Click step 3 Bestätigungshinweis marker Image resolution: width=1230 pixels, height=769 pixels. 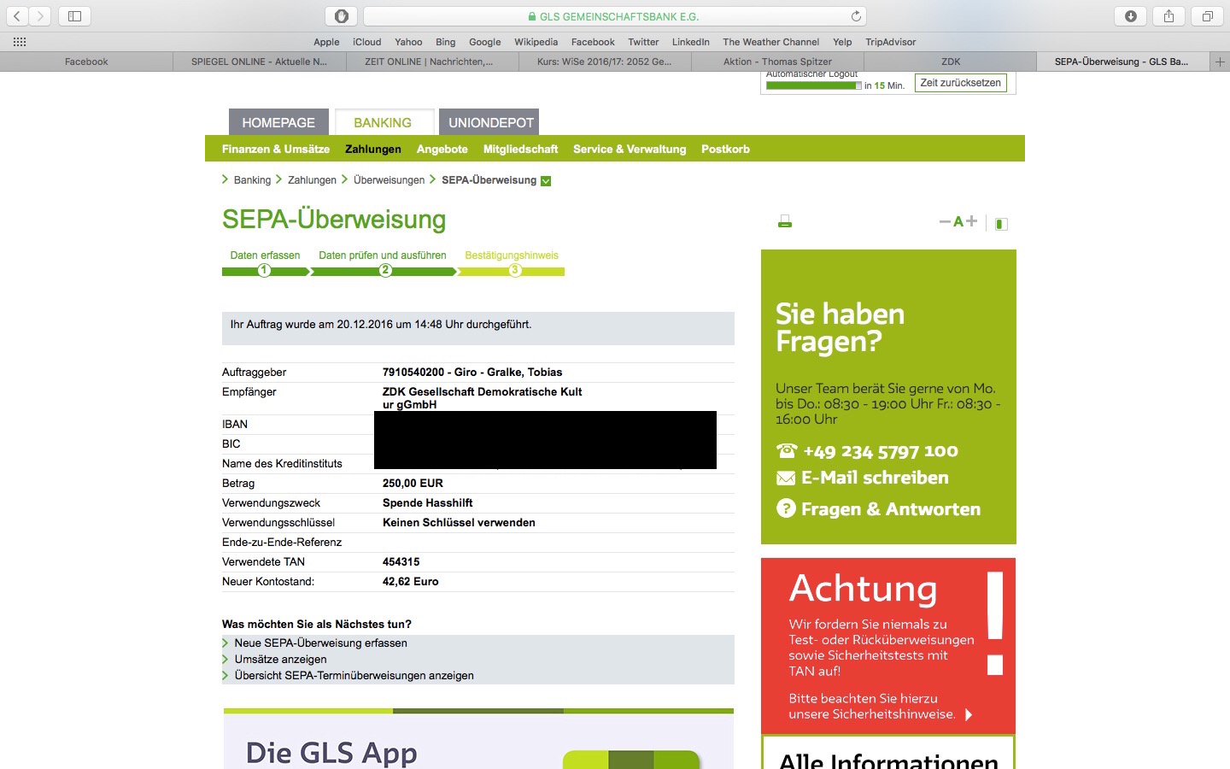click(x=515, y=270)
